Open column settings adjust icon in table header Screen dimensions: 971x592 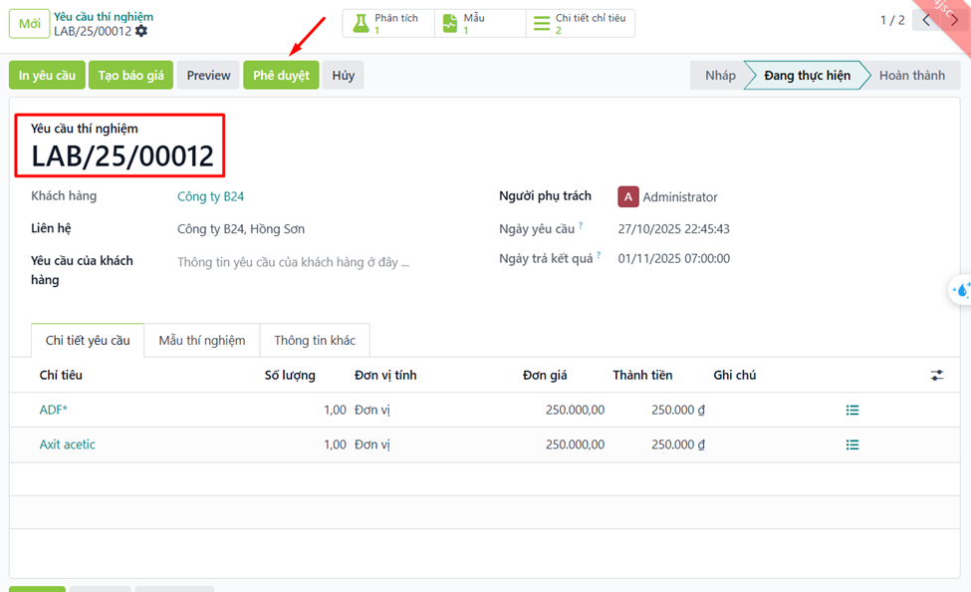coord(937,375)
